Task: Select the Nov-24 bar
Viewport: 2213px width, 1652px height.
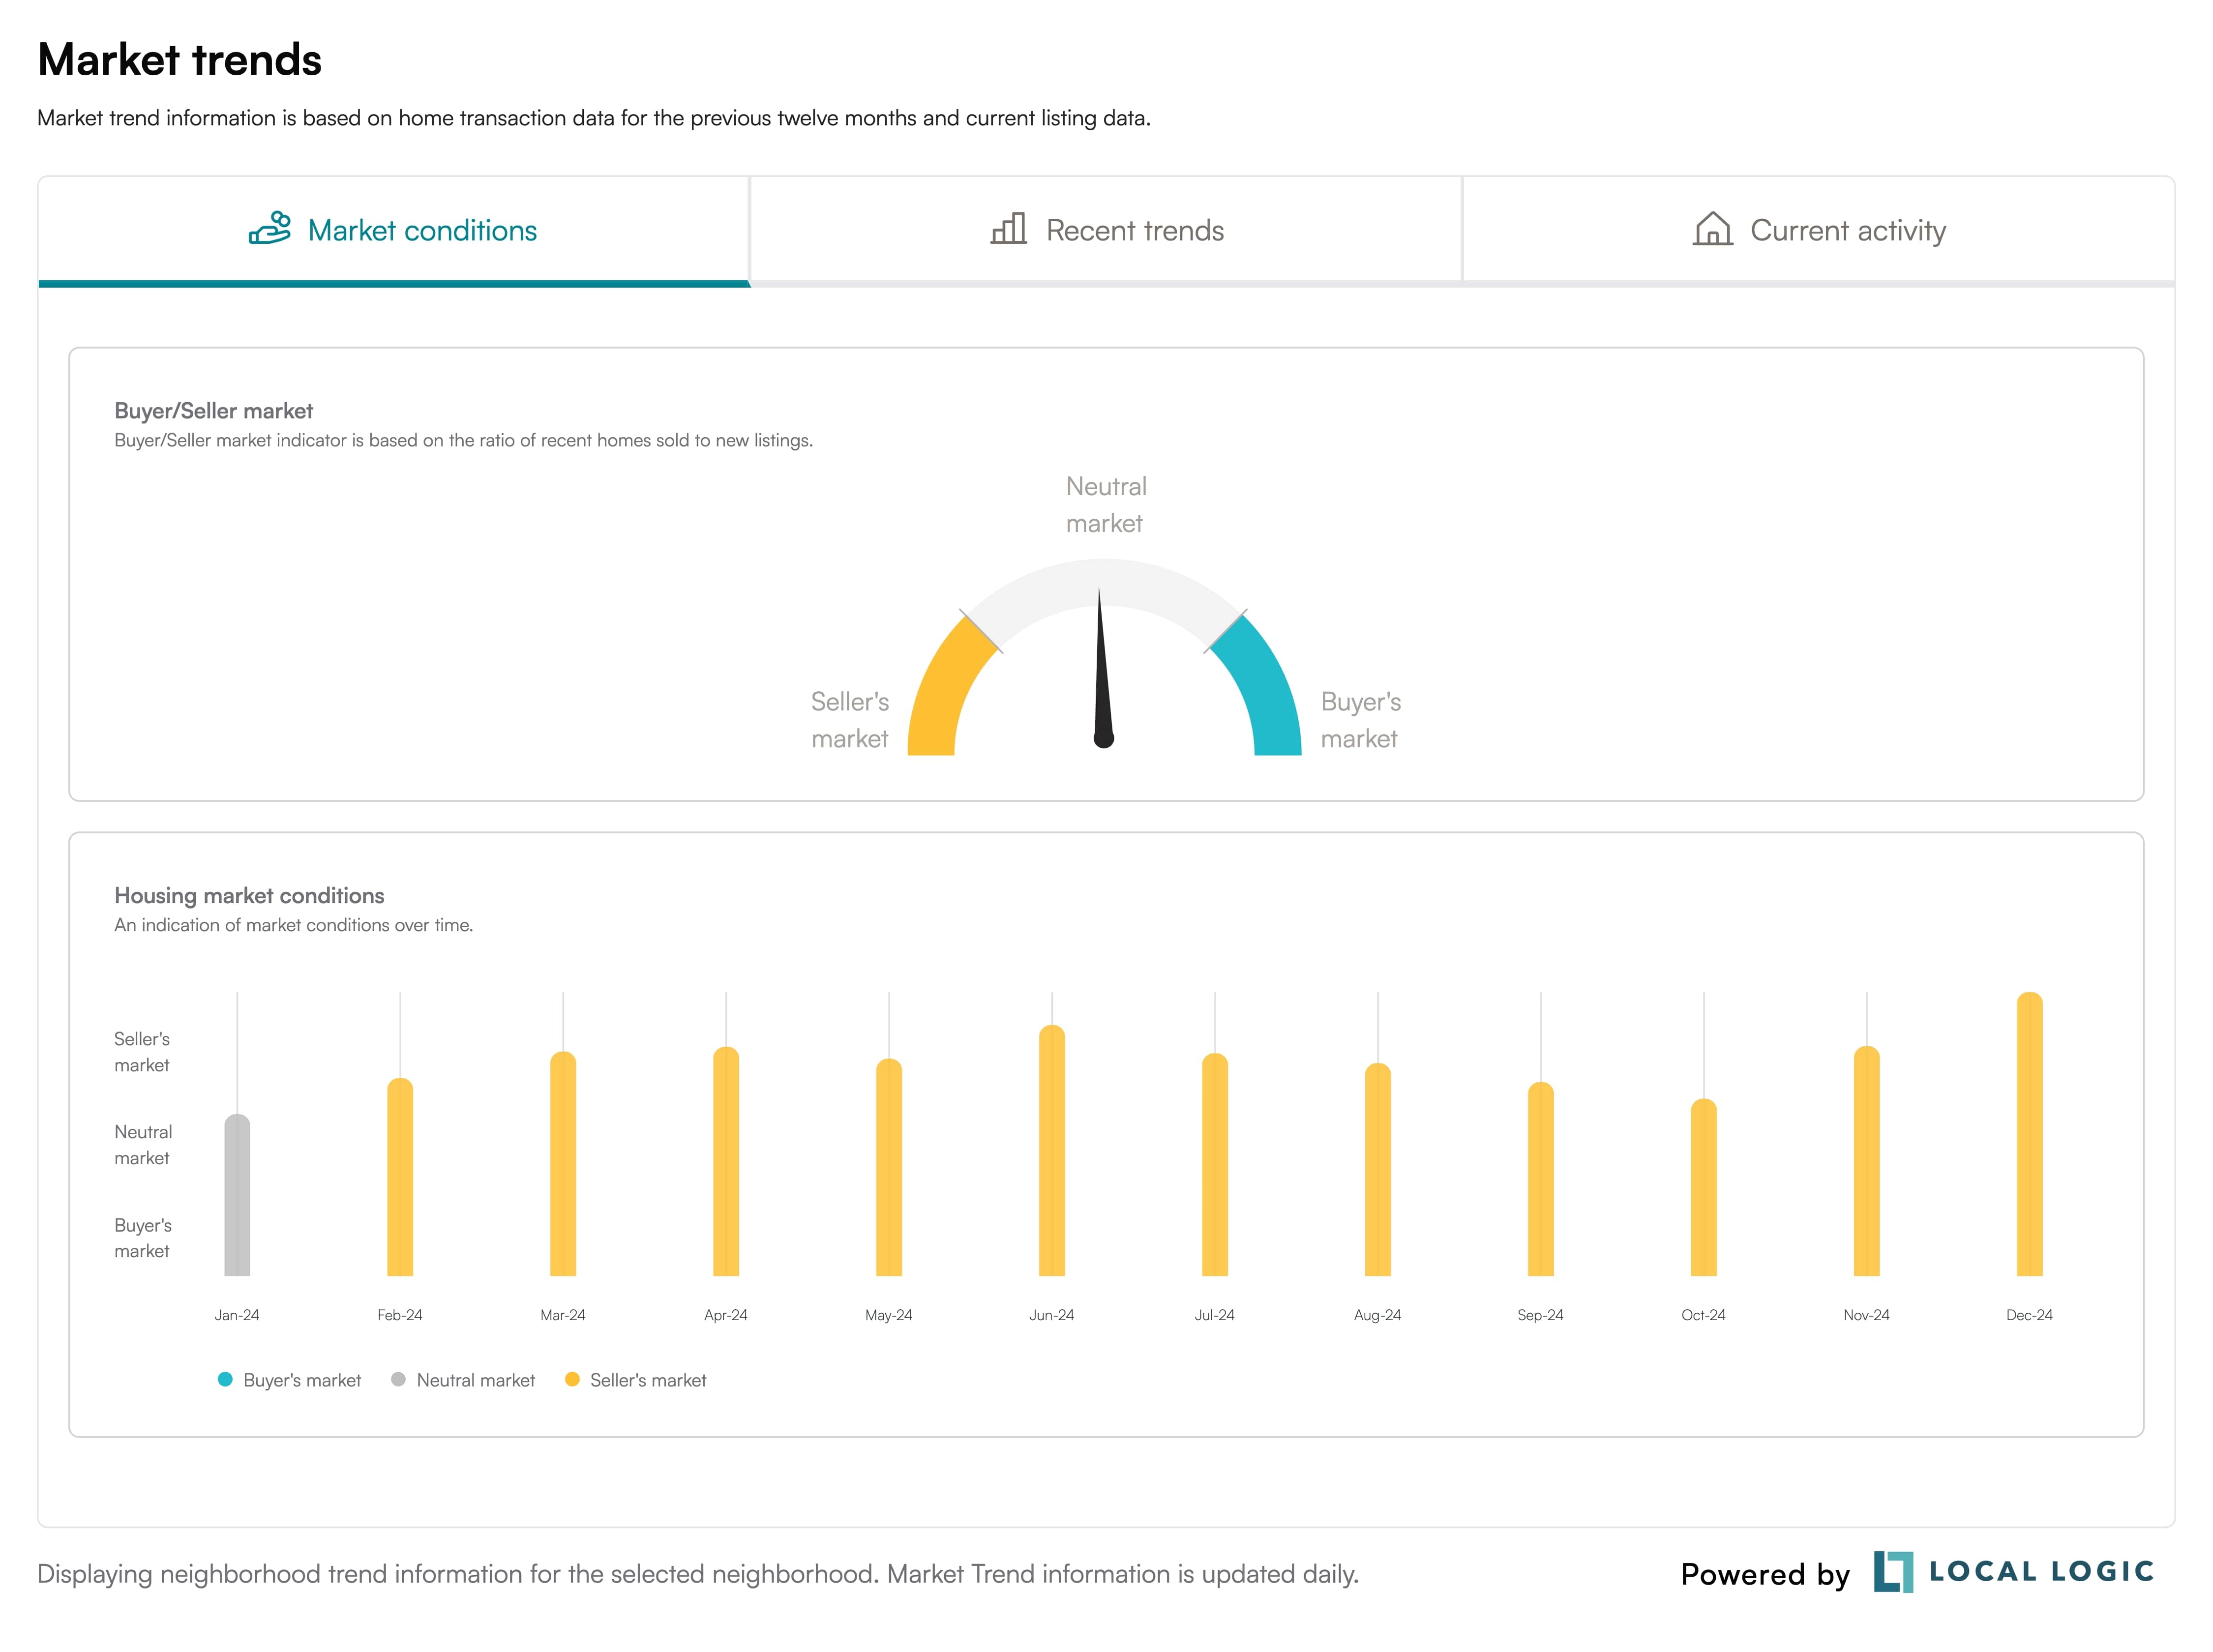Action: (x=1867, y=1161)
